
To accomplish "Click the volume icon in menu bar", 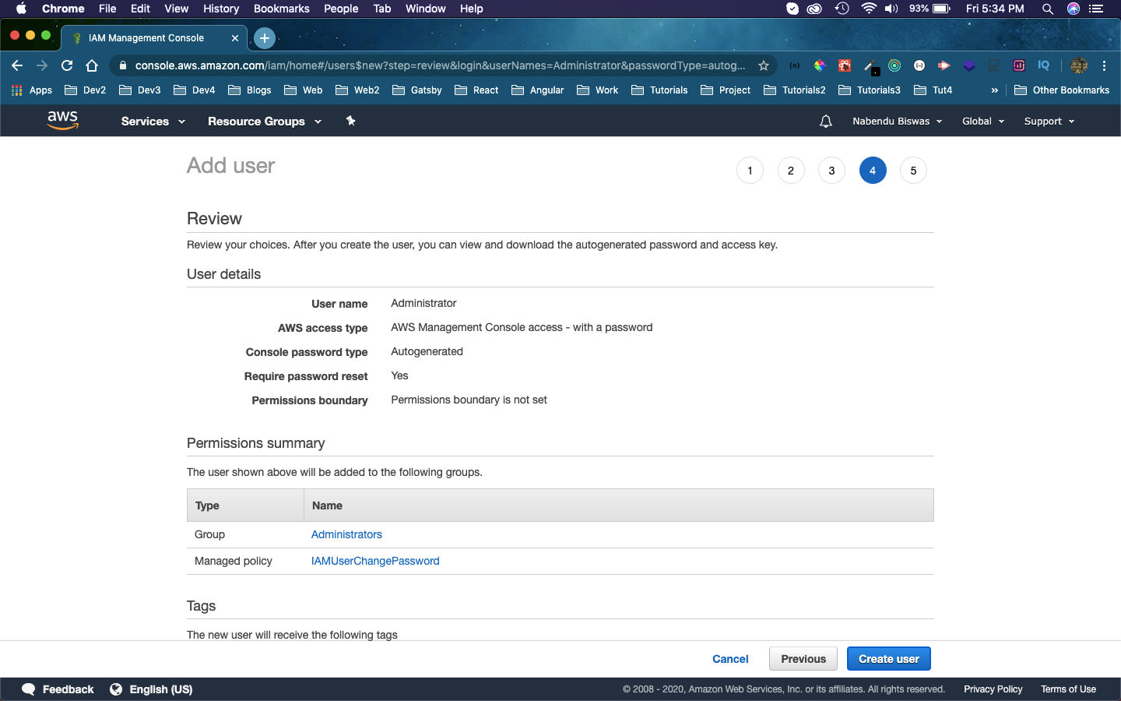I will 891,9.
